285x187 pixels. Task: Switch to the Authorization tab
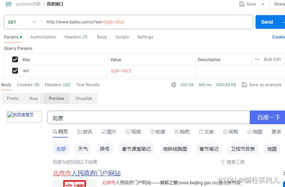tap(43, 37)
